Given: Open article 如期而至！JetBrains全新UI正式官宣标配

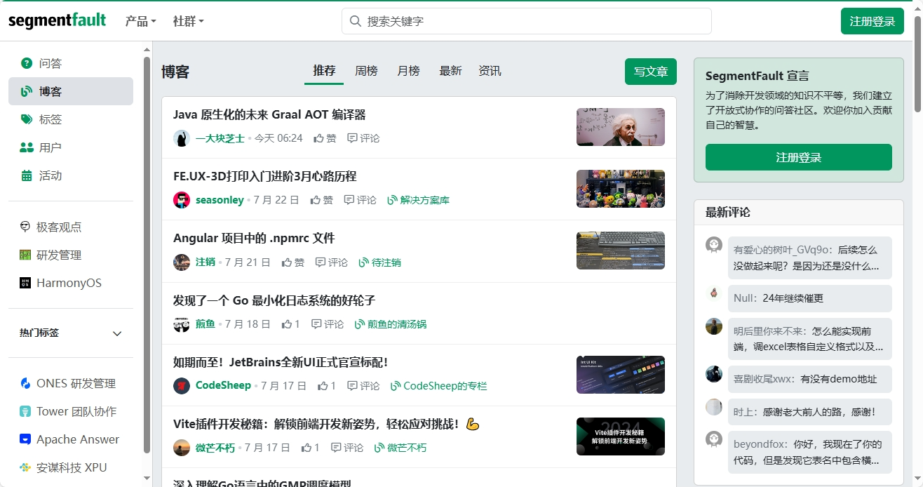Looking at the screenshot, I should [x=281, y=362].
